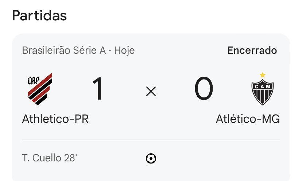Open the Atlético-MG team name
302x181 pixels.
tap(248, 119)
